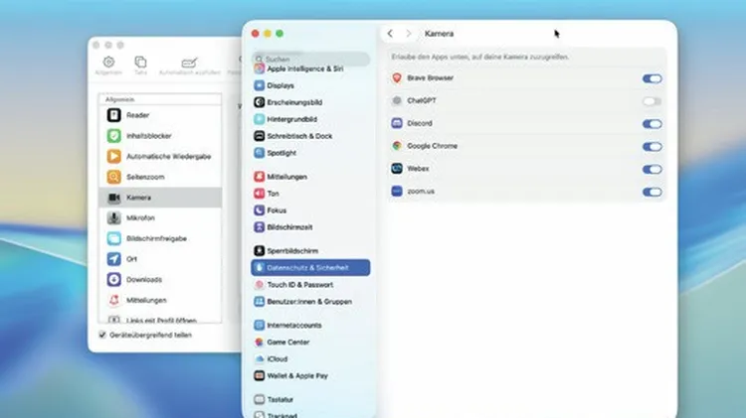The height and width of the screenshot is (418, 746).
Task: Toggle the Geräteübergreifend teilen checkbox
Action: (x=103, y=336)
